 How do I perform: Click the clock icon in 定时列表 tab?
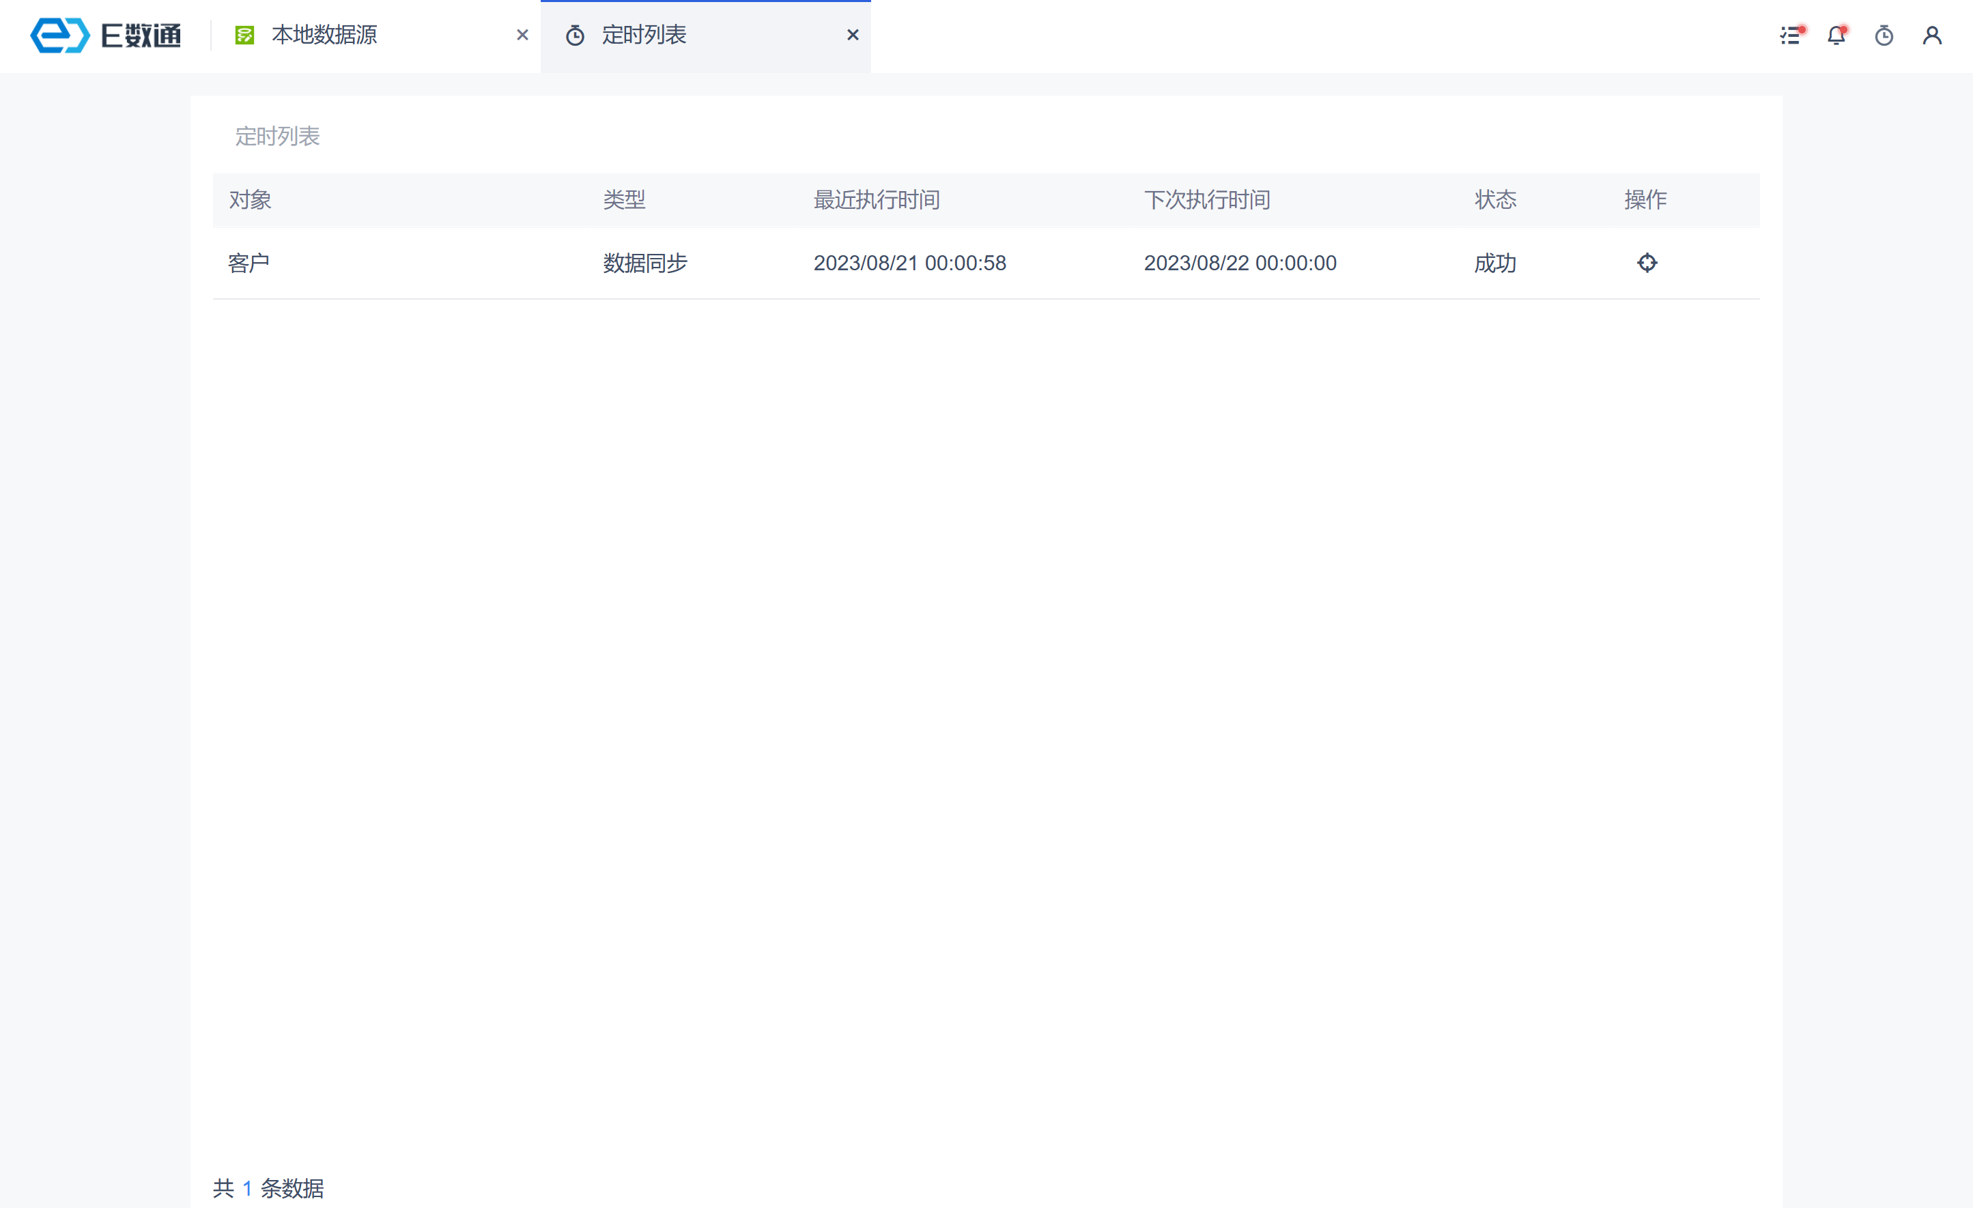[x=575, y=35]
